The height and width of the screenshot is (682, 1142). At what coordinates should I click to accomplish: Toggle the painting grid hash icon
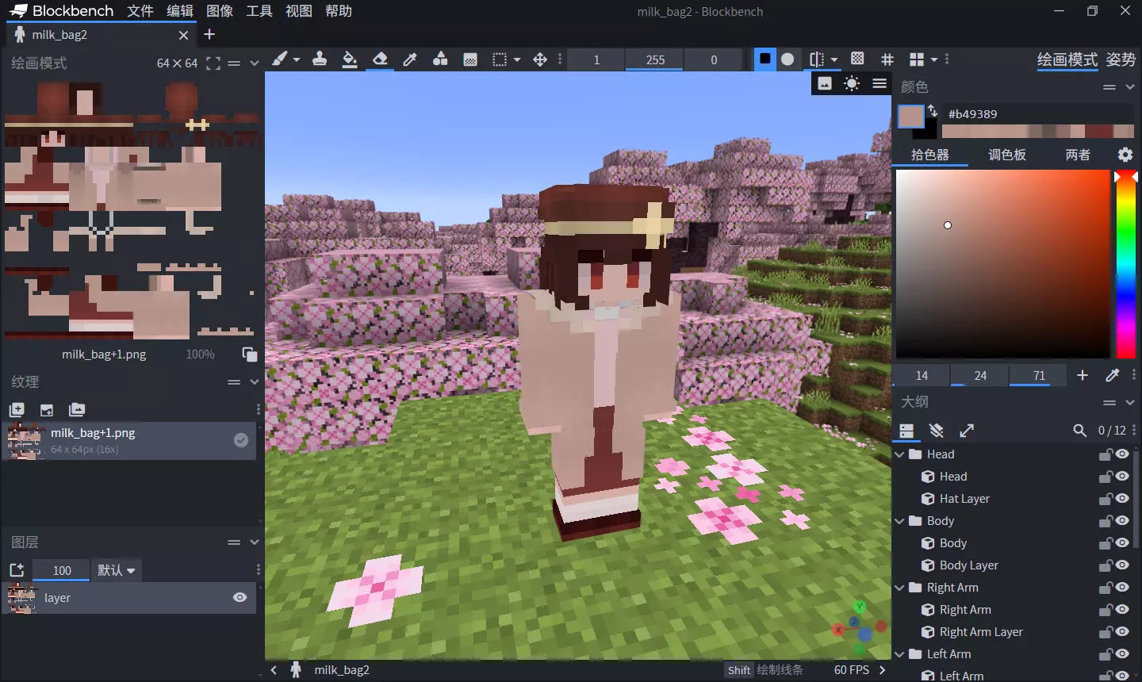coord(887,59)
